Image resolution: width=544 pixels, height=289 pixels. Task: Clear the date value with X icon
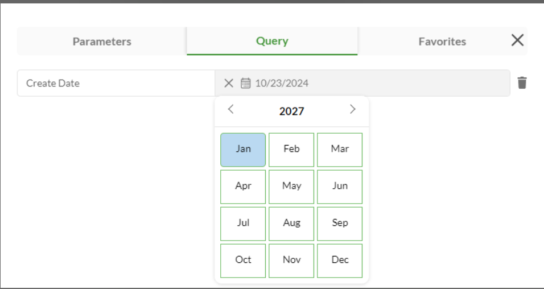pyautogui.click(x=229, y=83)
